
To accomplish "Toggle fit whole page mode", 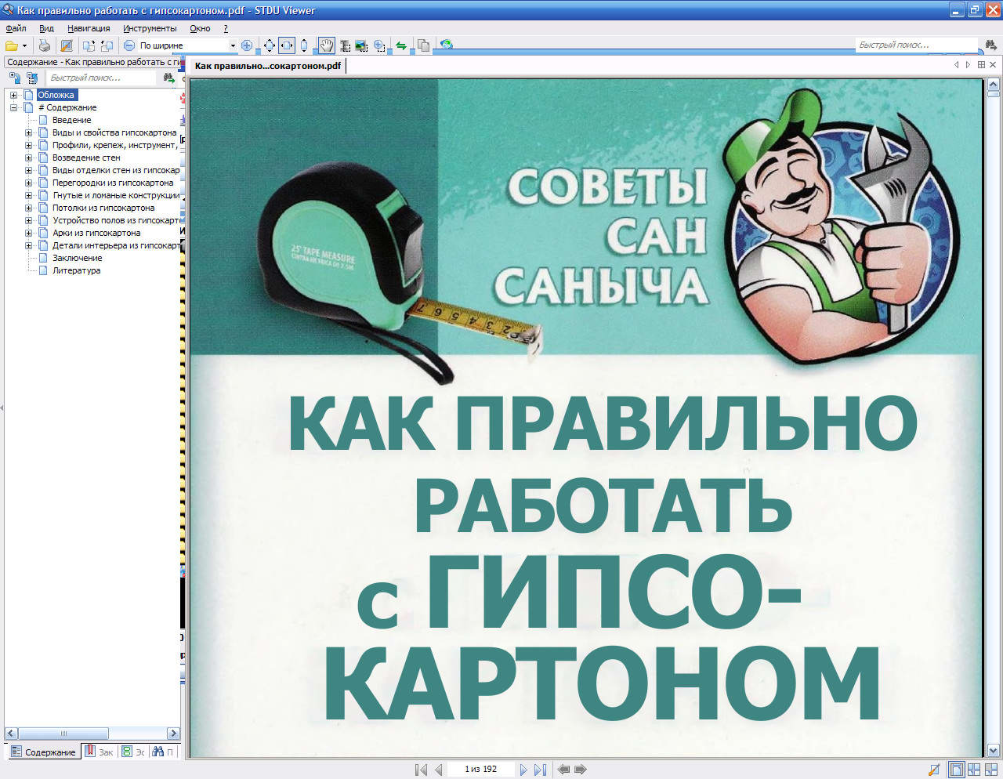I will click(x=270, y=45).
